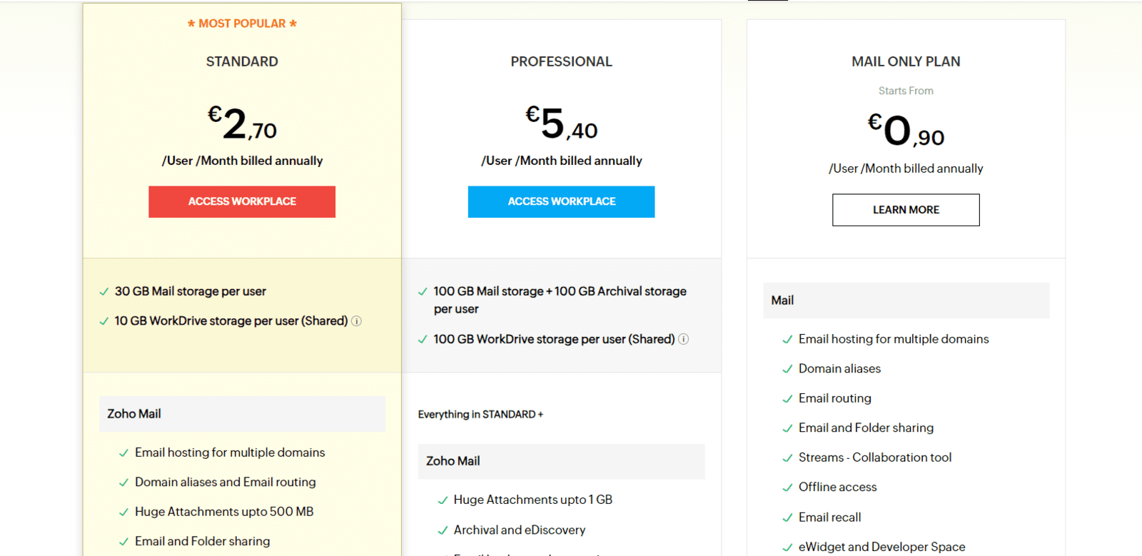Click the Everything in STANDARD + text

click(x=480, y=415)
